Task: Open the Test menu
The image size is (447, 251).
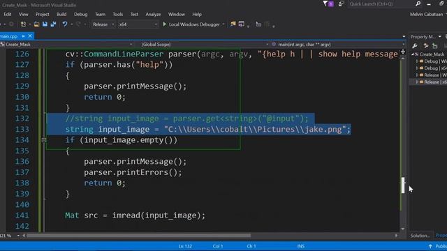Action: [134, 14]
